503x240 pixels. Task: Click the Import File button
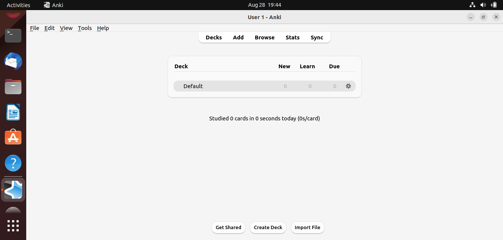[307, 227]
